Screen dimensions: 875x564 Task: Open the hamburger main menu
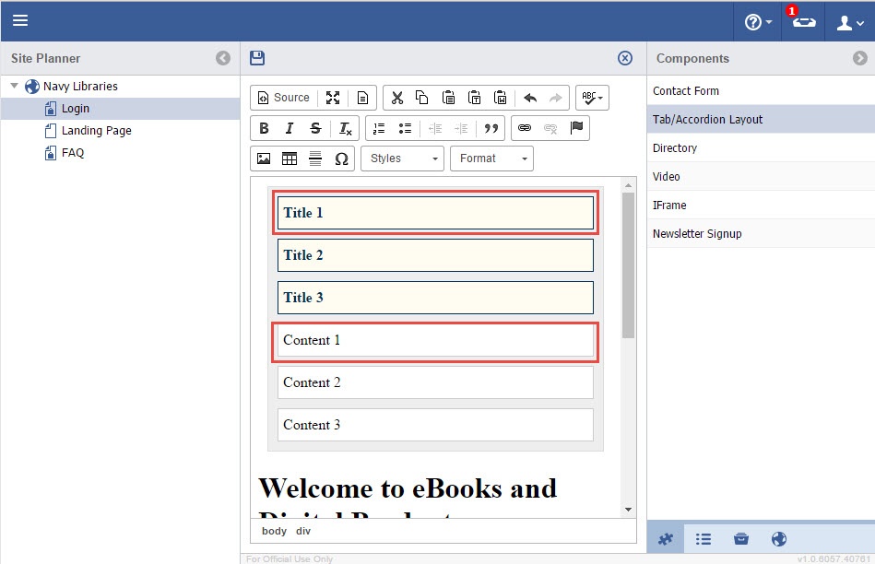pos(20,20)
